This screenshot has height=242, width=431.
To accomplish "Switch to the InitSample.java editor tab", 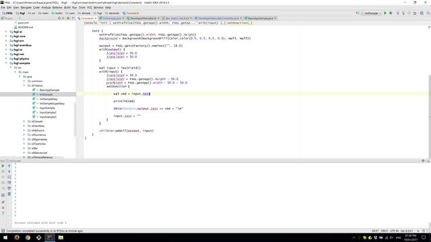I will click(x=112, y=18).
